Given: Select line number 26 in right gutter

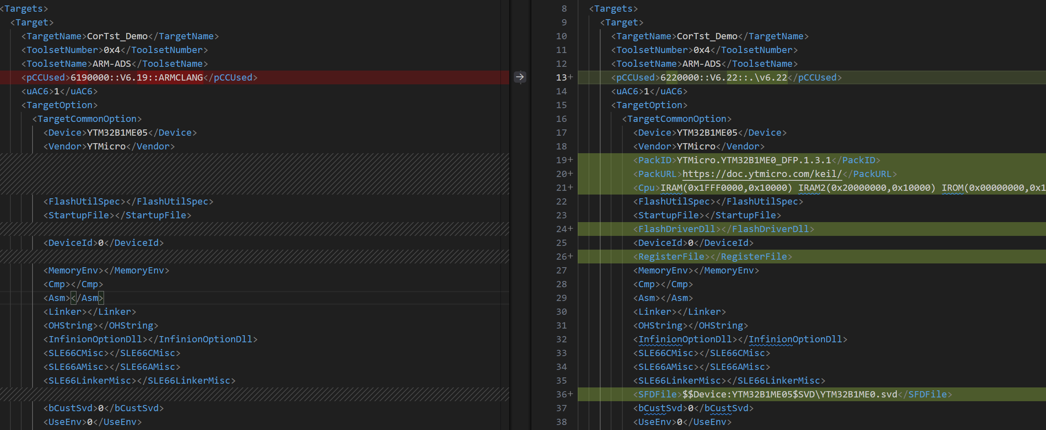Looking at the screenshot, I should pos(561,257).
